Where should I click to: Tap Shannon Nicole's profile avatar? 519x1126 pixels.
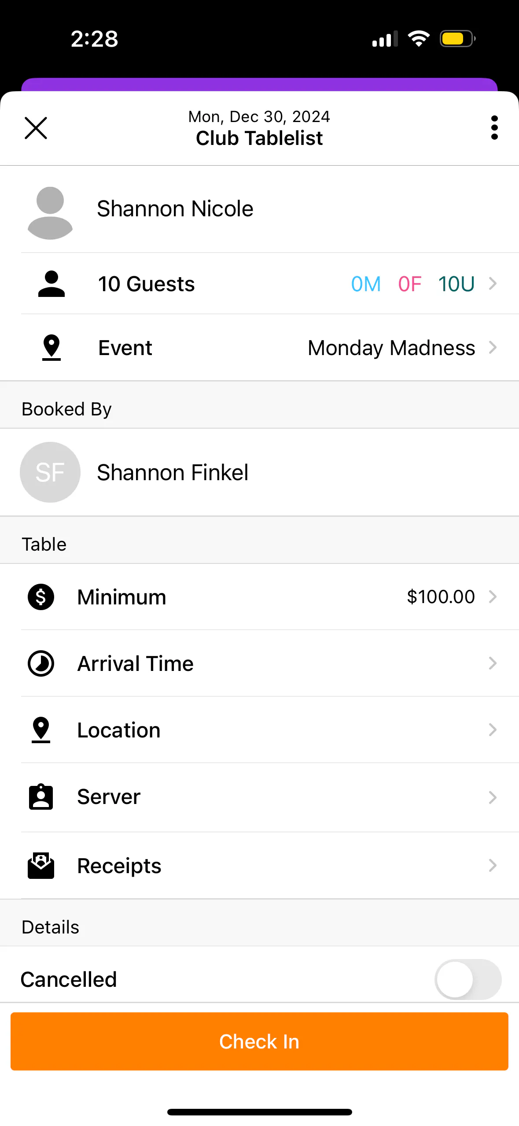click(x=50, y=213)
